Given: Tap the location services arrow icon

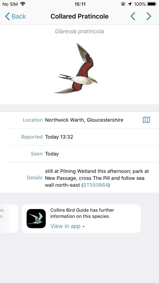Looking at the screenshot, I should 130,4.
